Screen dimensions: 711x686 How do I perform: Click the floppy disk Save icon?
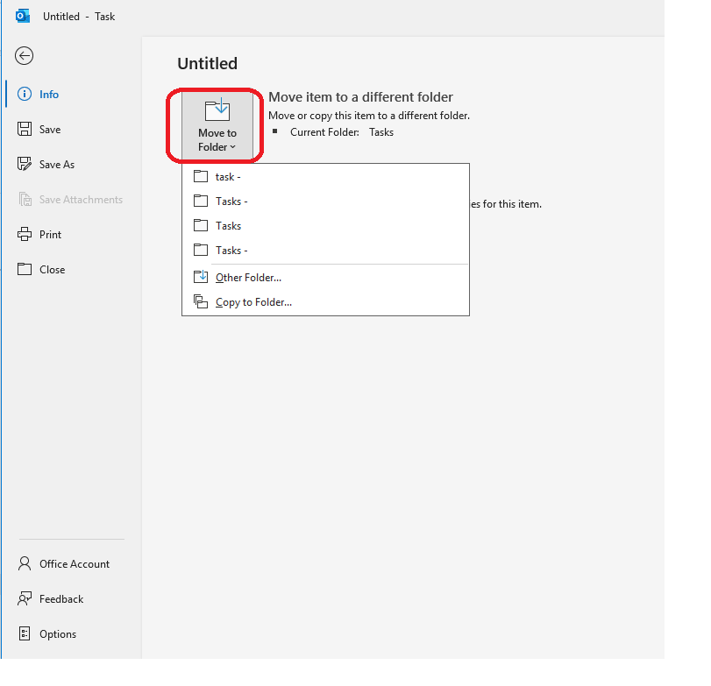(x=25, y=129)
